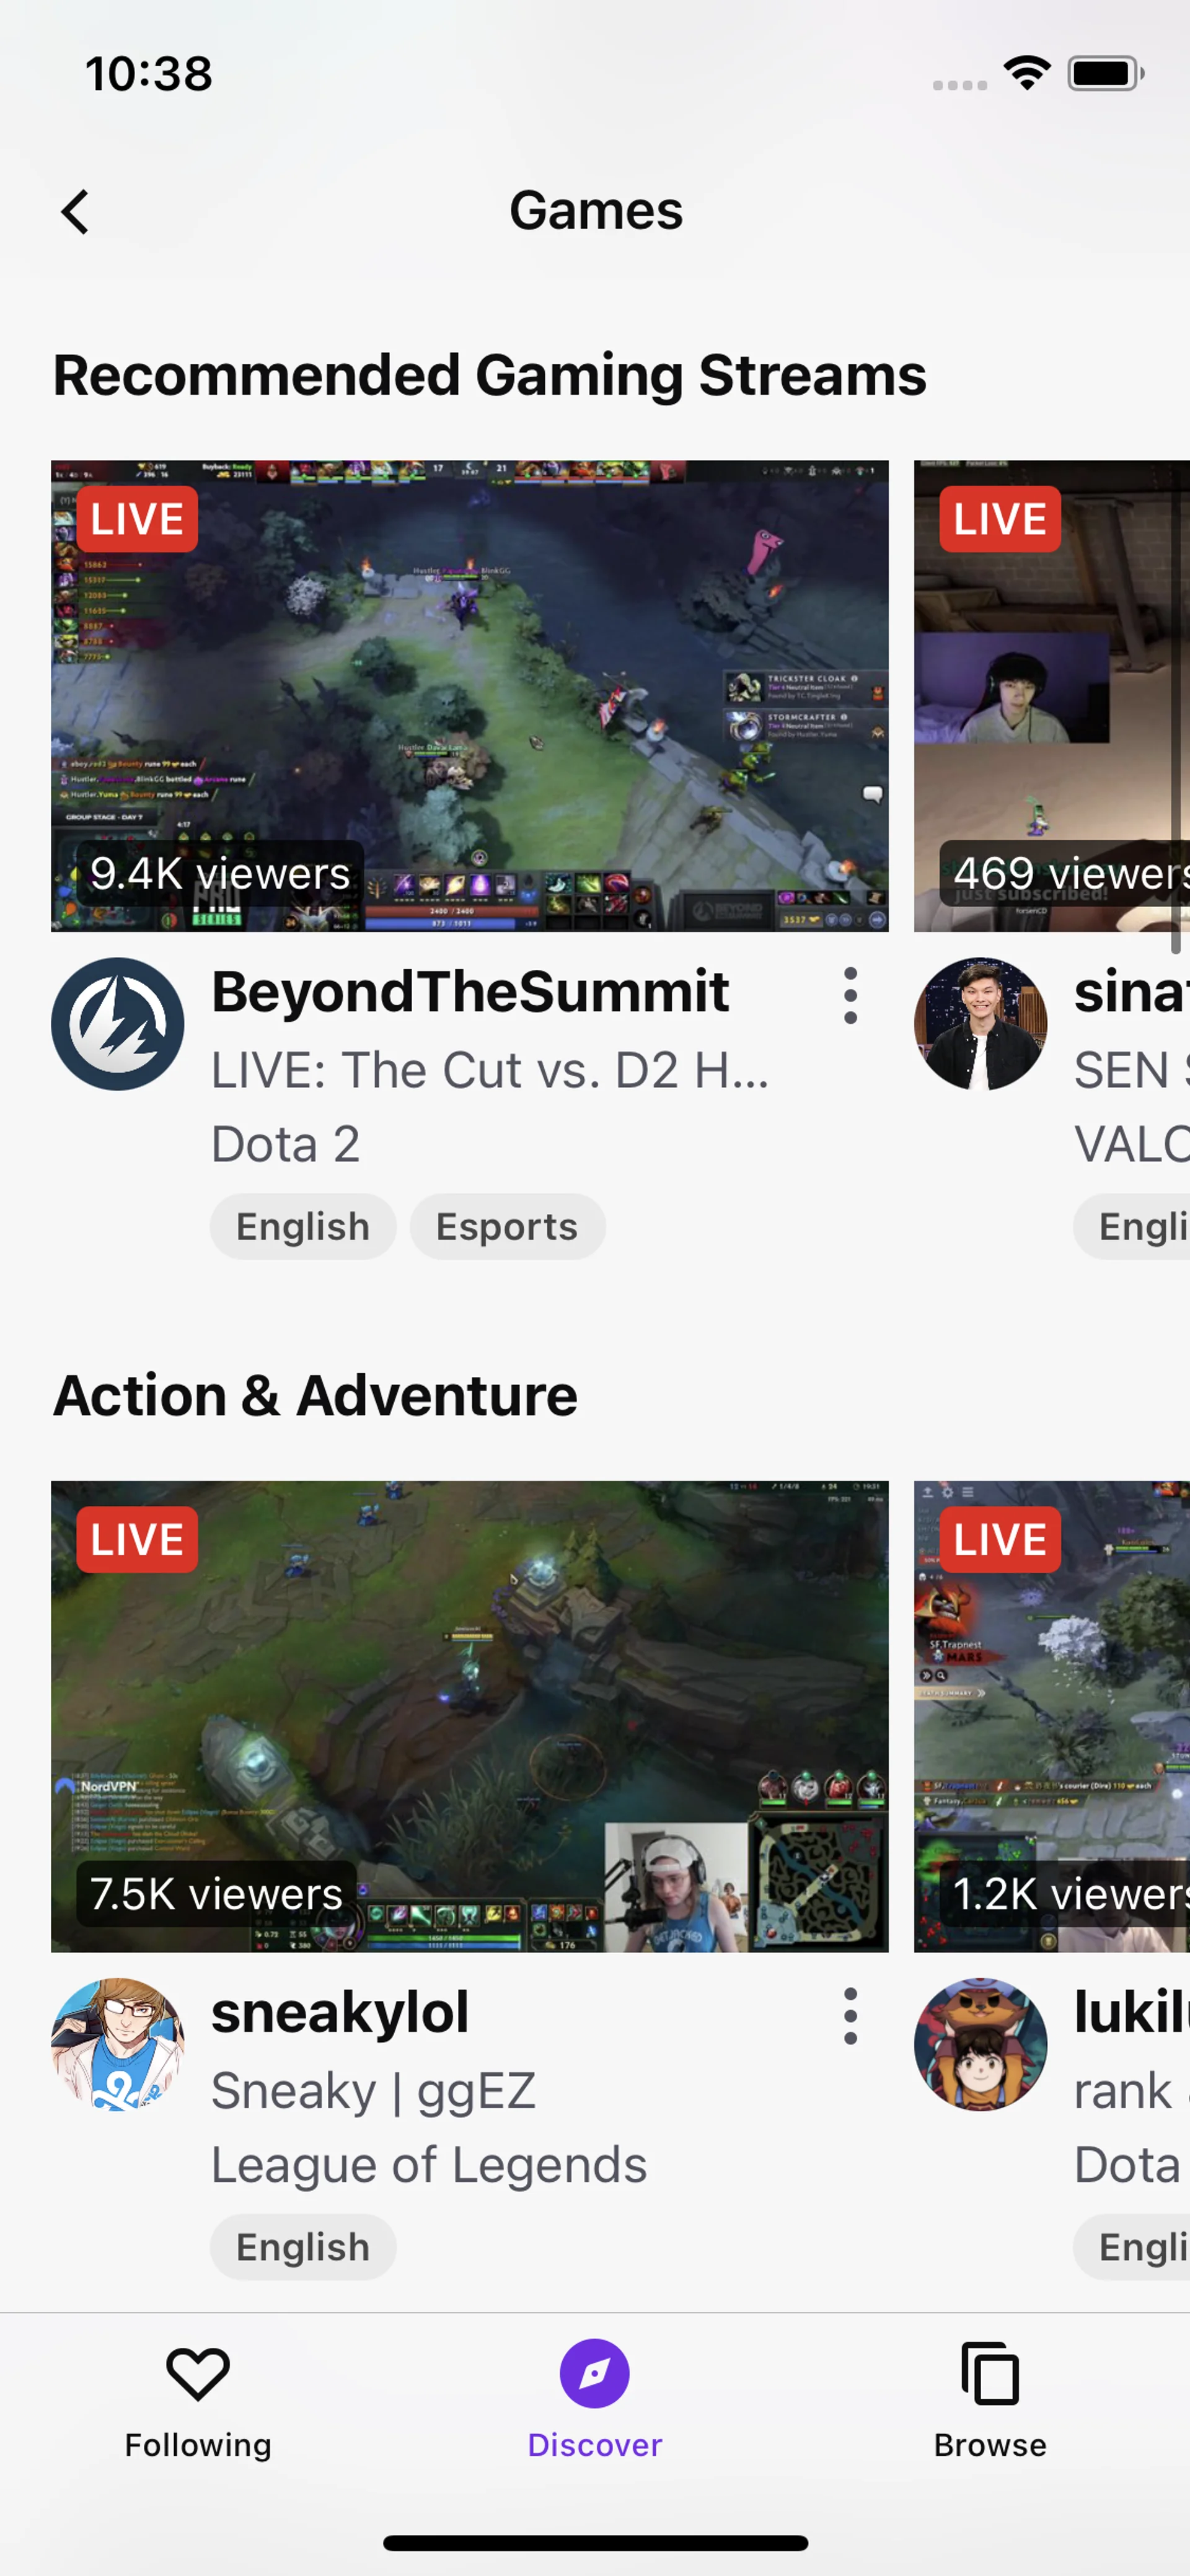Open sneakylol's three-dot options menu
The width and height of the screenshot is (1190, 2576).
(x=850, y=2015)
